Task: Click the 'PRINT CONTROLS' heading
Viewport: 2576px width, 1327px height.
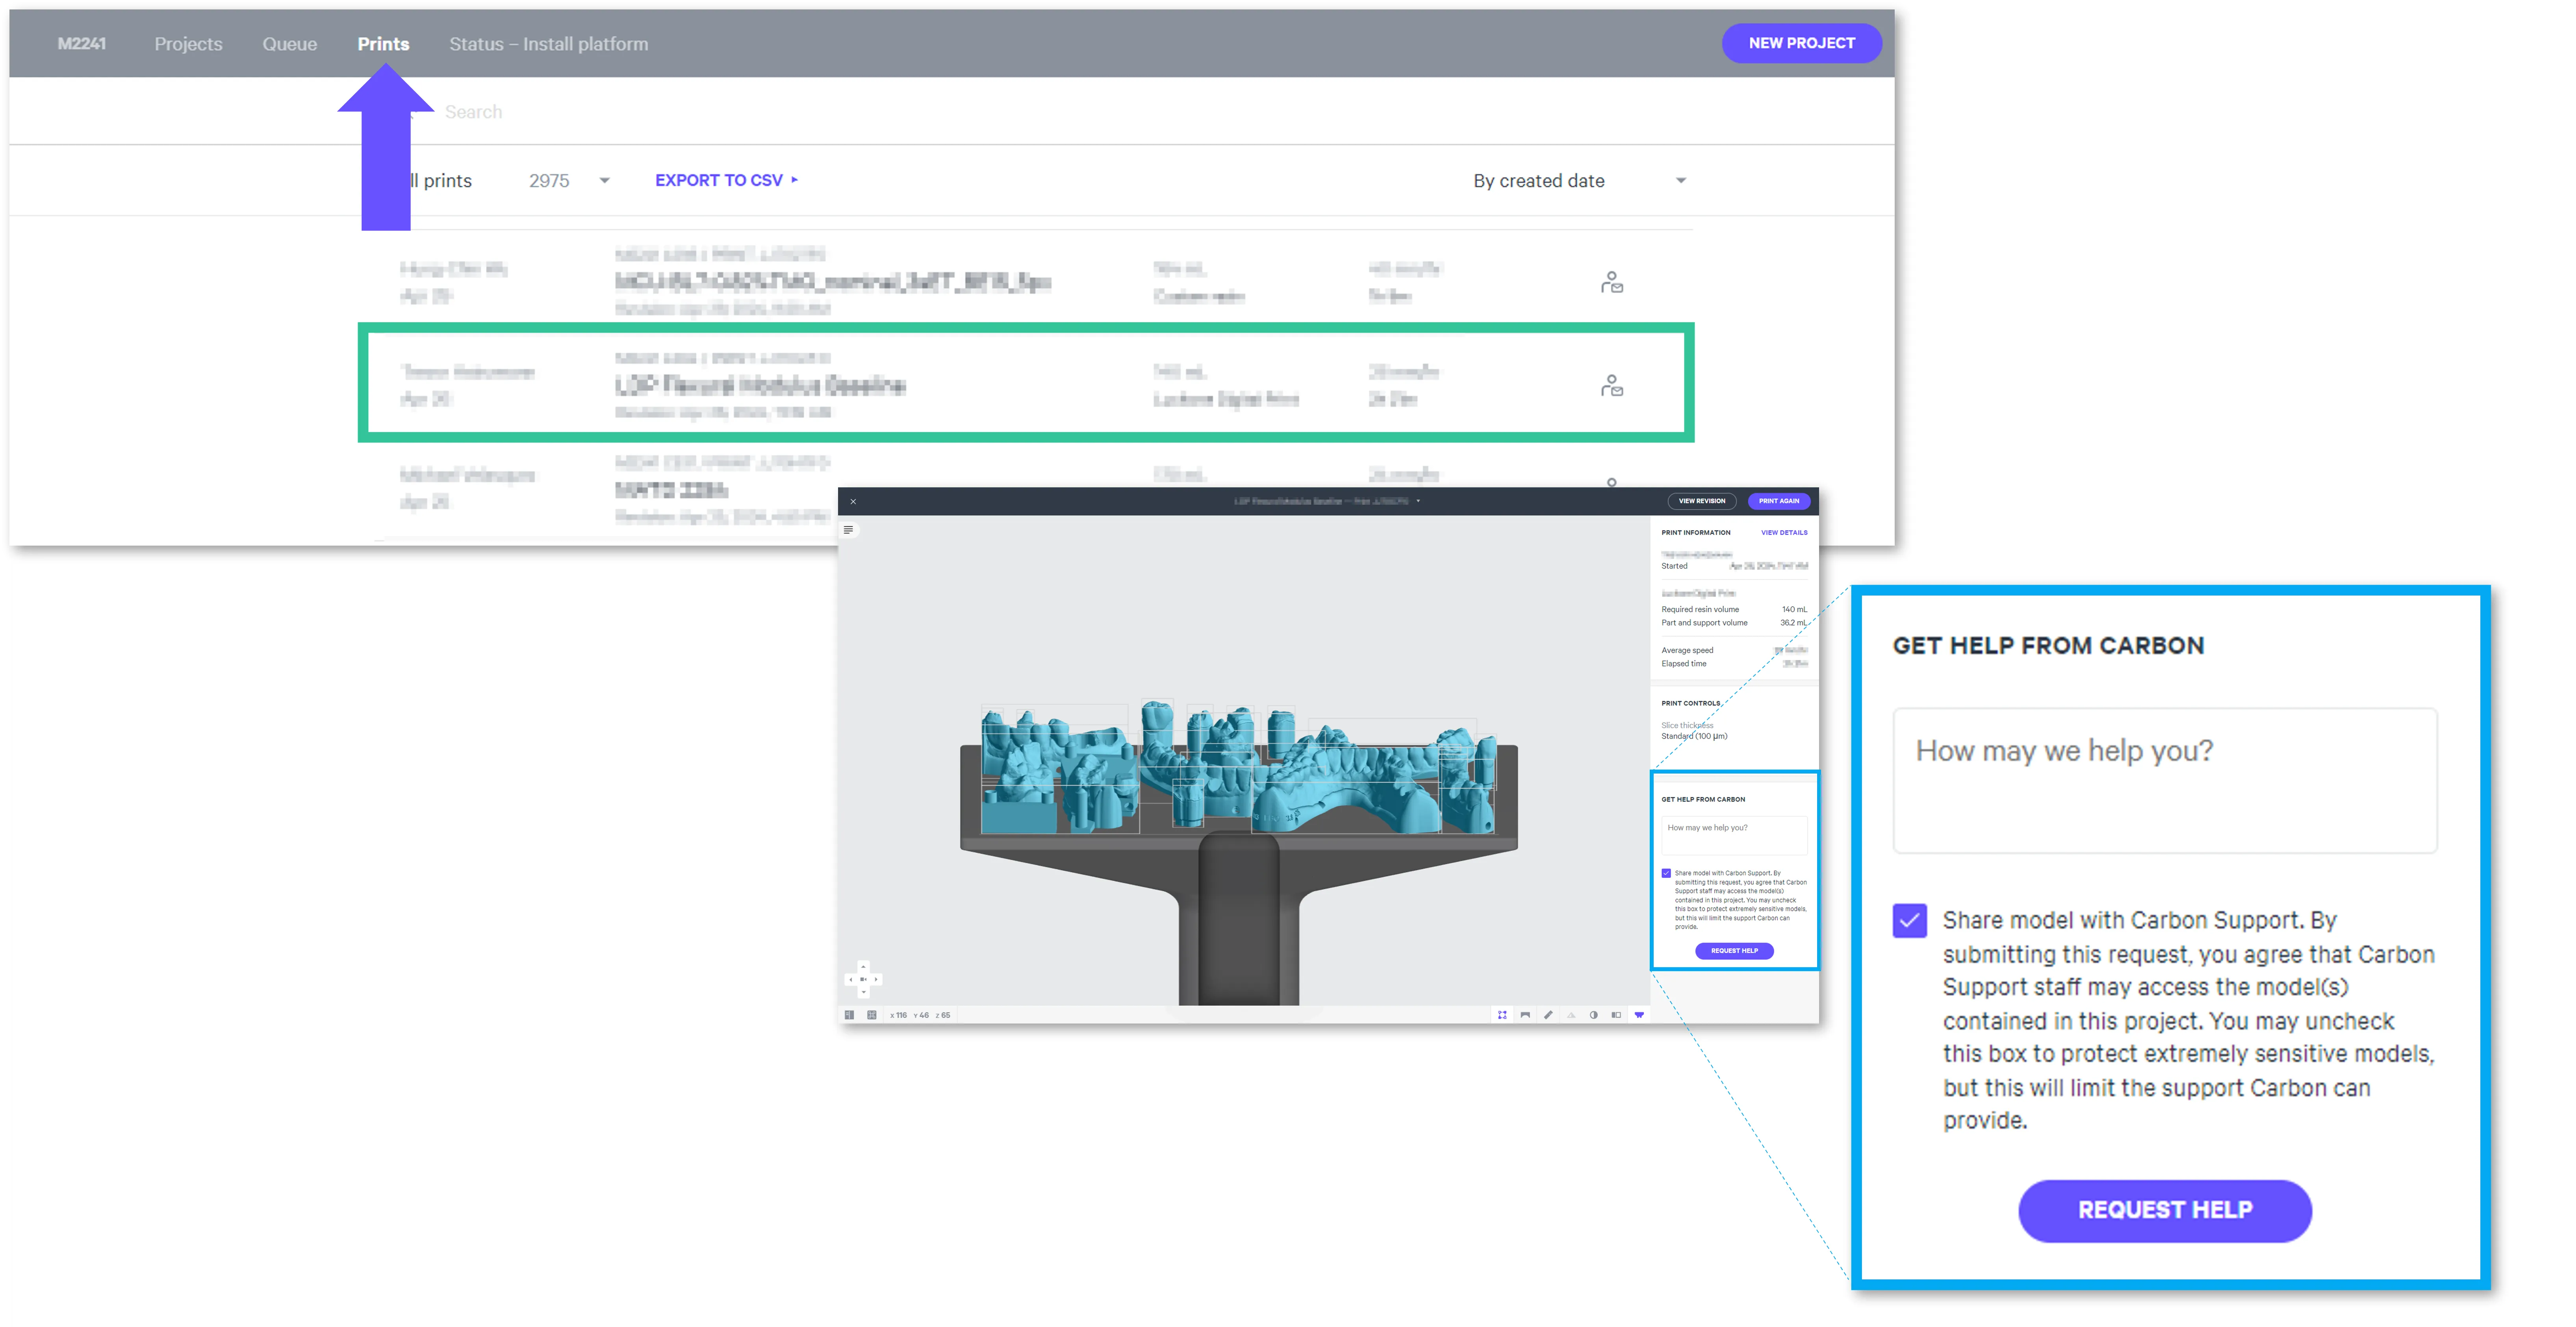Action: (1691, 703)
